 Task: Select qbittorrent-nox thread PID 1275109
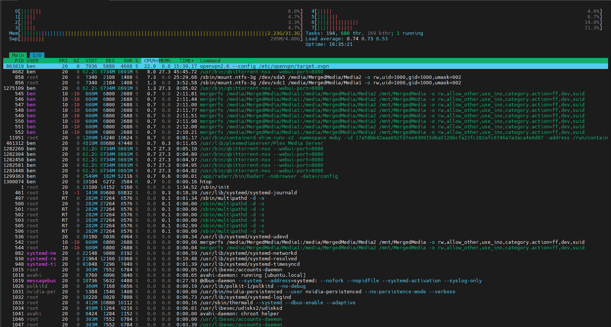(x=306, y=88)
